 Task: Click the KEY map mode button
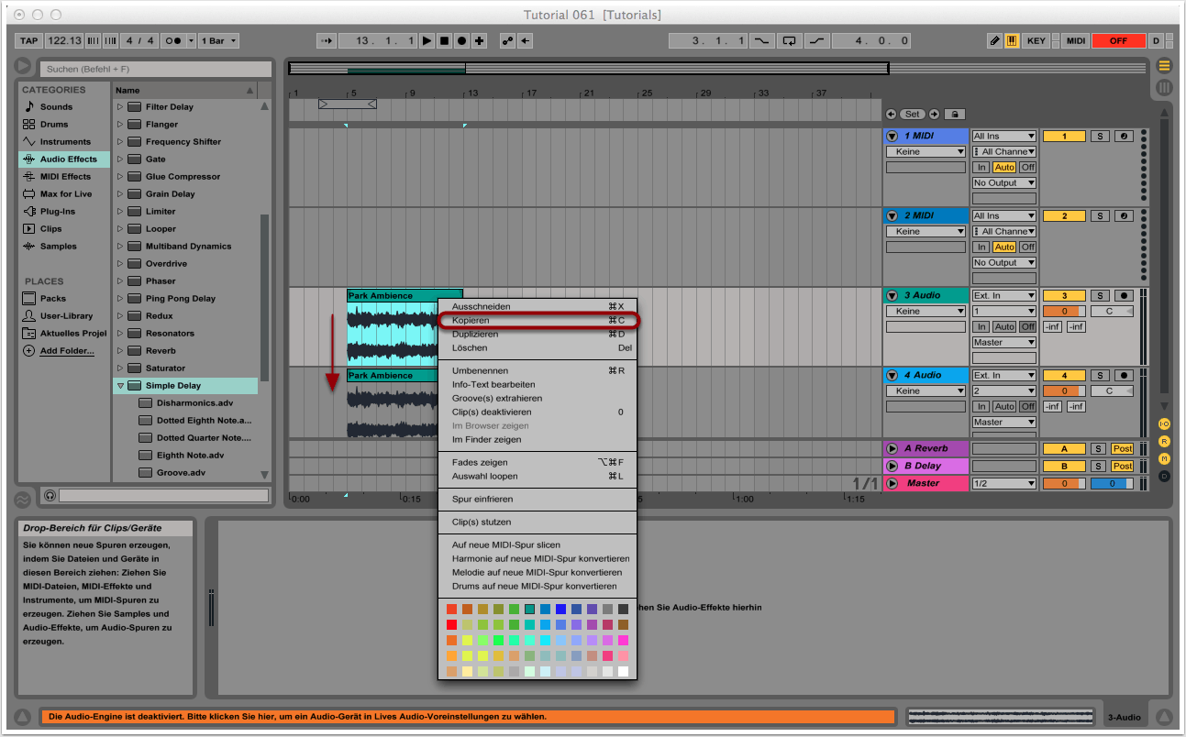pyautogui.click(x=1036, y=41)
